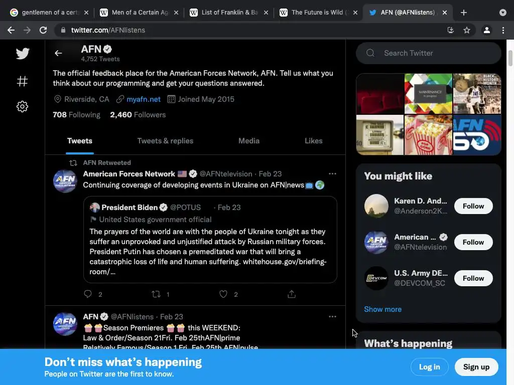514x385 pixels.
Task: Click the install app icon in address bar
Action: (451, 30)
